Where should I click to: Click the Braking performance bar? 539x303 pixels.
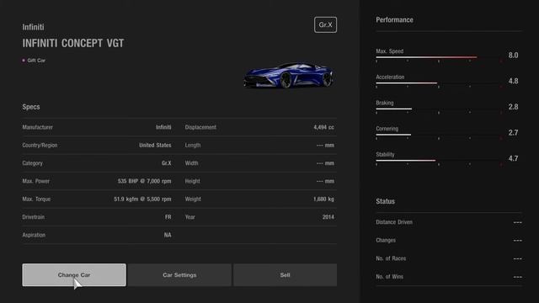pos(439,109)
